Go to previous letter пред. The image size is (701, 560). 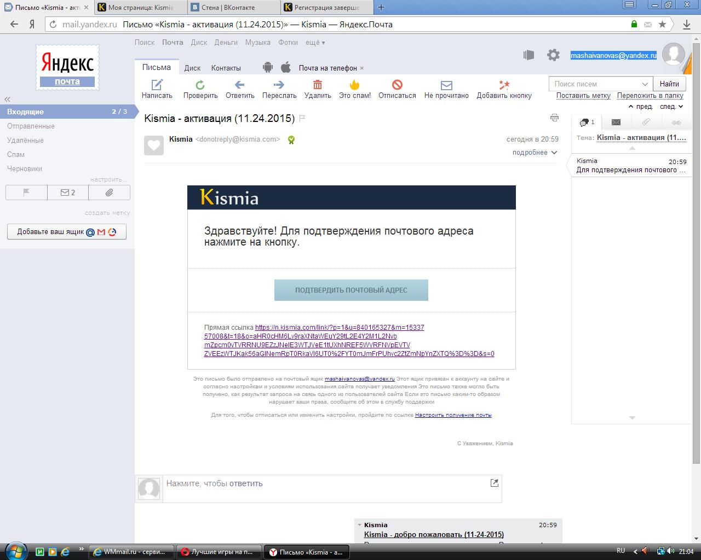pyautogui.click(x=640, y=107)
